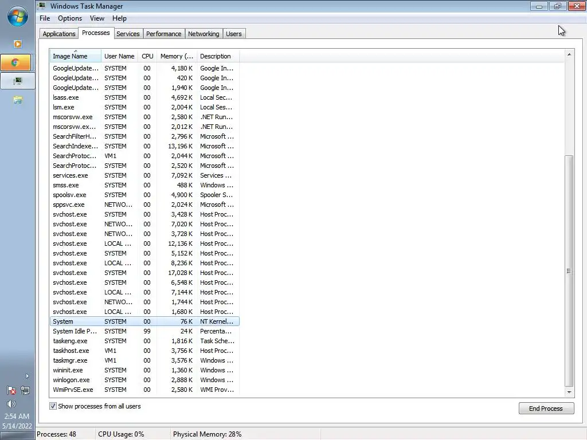Select the SearchFilterH... process row
Screen dimensions: 587x440
tap(144, 136)
